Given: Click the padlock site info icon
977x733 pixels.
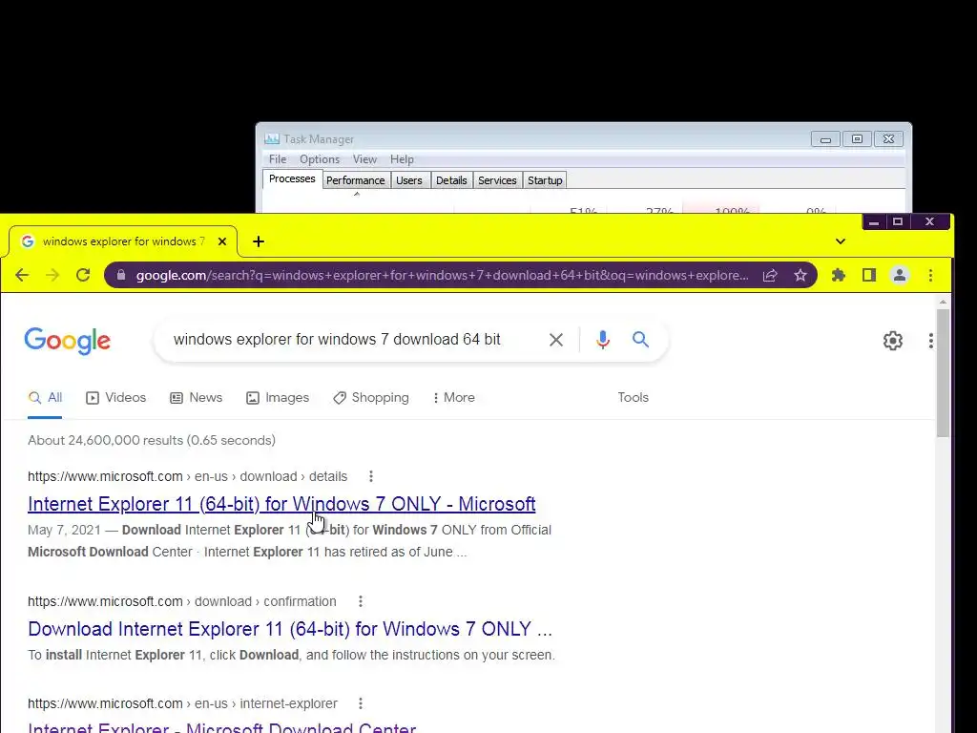Looking at the screenshot, I should click(x=121, y=275).
